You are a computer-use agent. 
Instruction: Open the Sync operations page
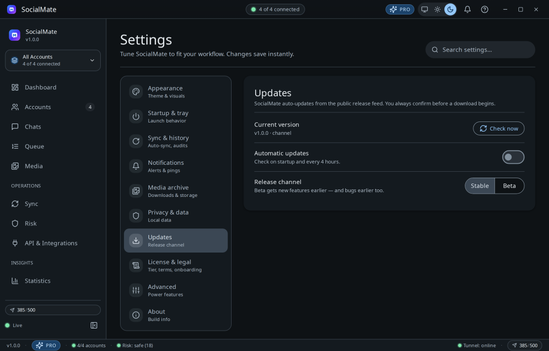pos(53,204)
